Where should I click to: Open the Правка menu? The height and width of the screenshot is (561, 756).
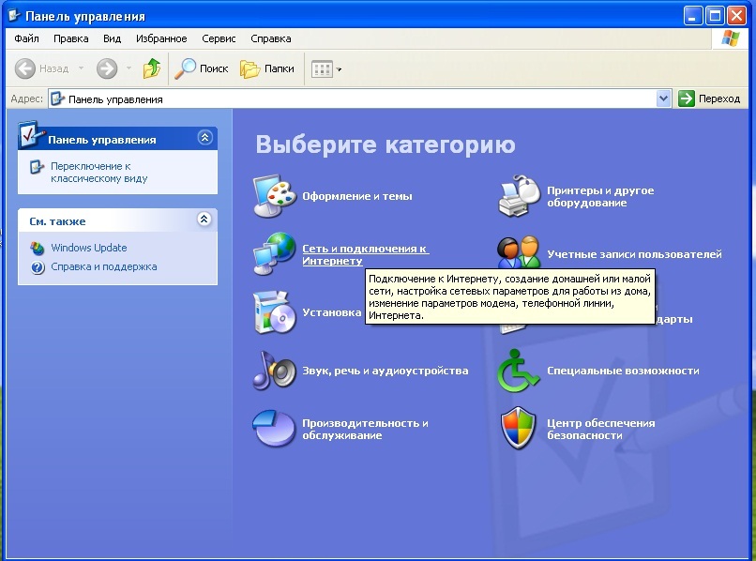tap(71, 38)
